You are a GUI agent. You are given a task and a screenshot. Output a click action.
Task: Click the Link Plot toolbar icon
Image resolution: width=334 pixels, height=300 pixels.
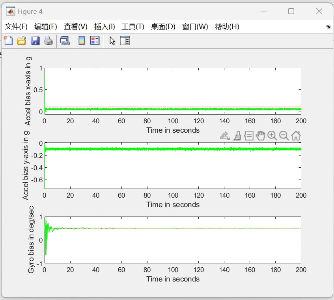(65, 41)
